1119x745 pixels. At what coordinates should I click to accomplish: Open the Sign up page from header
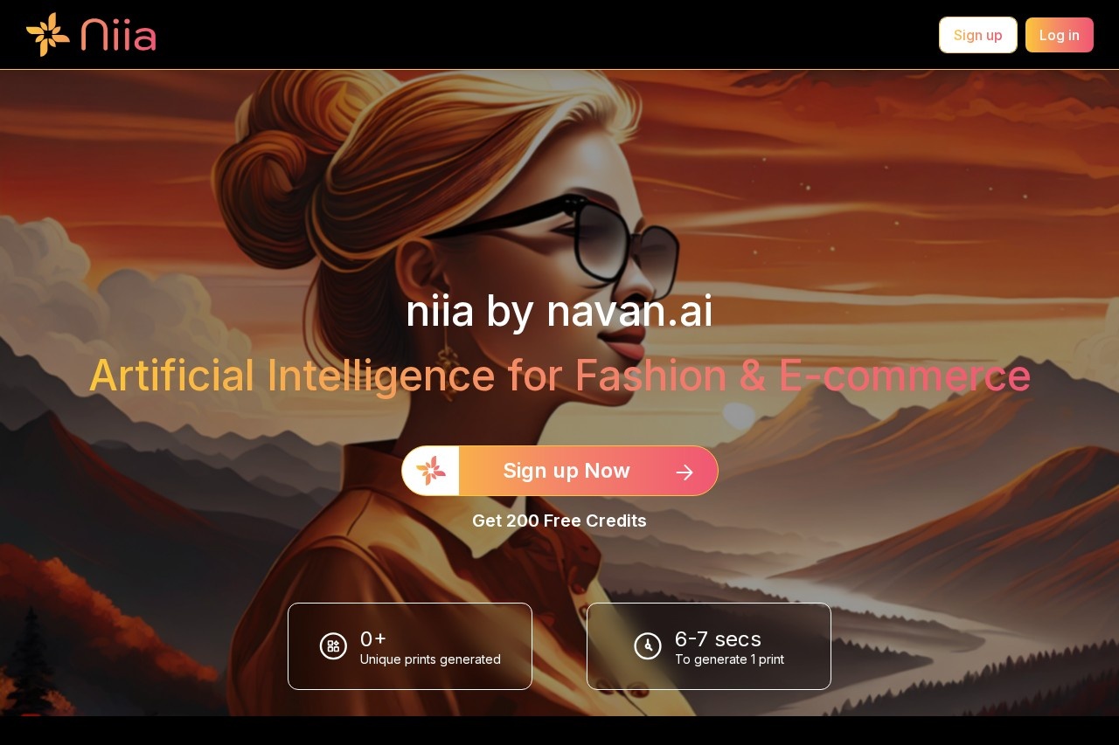(x=978, y=35)
